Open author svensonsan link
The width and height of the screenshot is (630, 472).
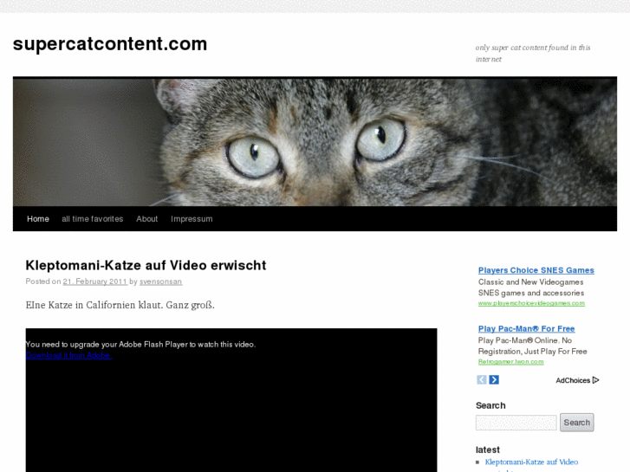click(160, 281)
